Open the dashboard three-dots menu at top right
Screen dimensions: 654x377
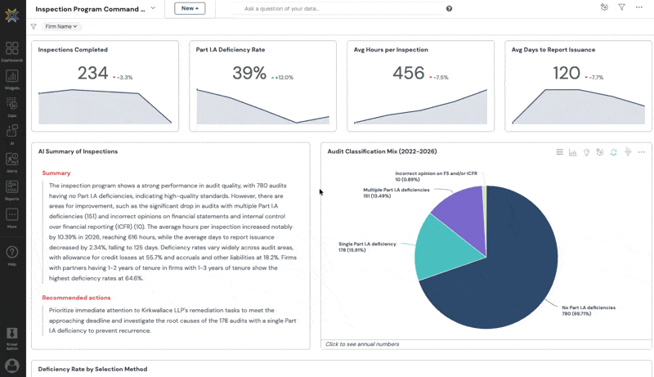(639, 7)
